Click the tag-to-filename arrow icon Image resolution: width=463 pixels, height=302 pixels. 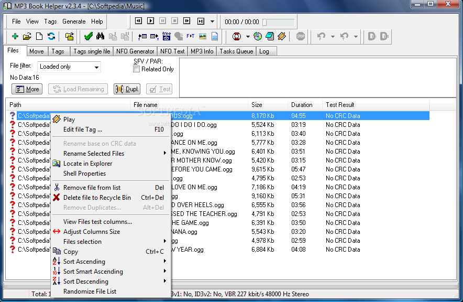point(142,36)
